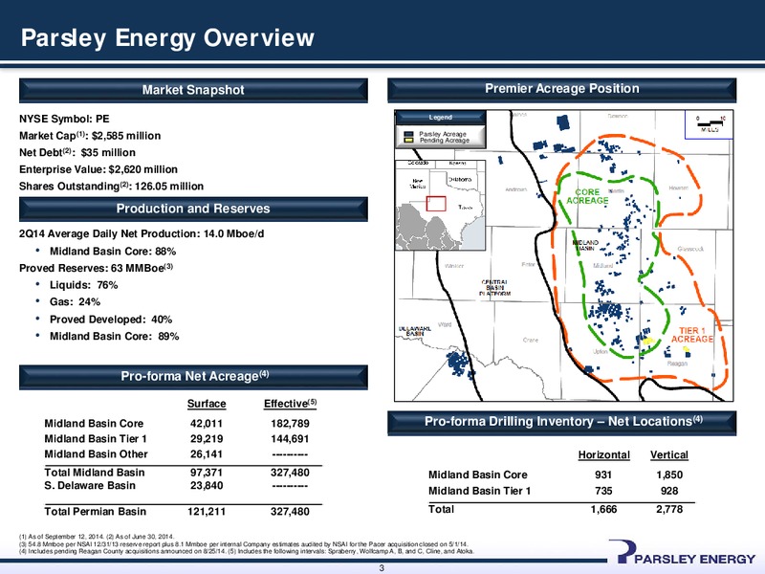This screenshot has height=574, width=765.
Task: Click the Midland Basin Core vertical value 1,850
Action: 669,475
